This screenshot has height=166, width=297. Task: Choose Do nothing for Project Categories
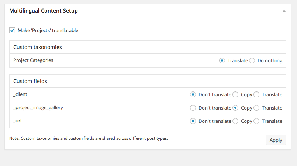click(252, 60)
